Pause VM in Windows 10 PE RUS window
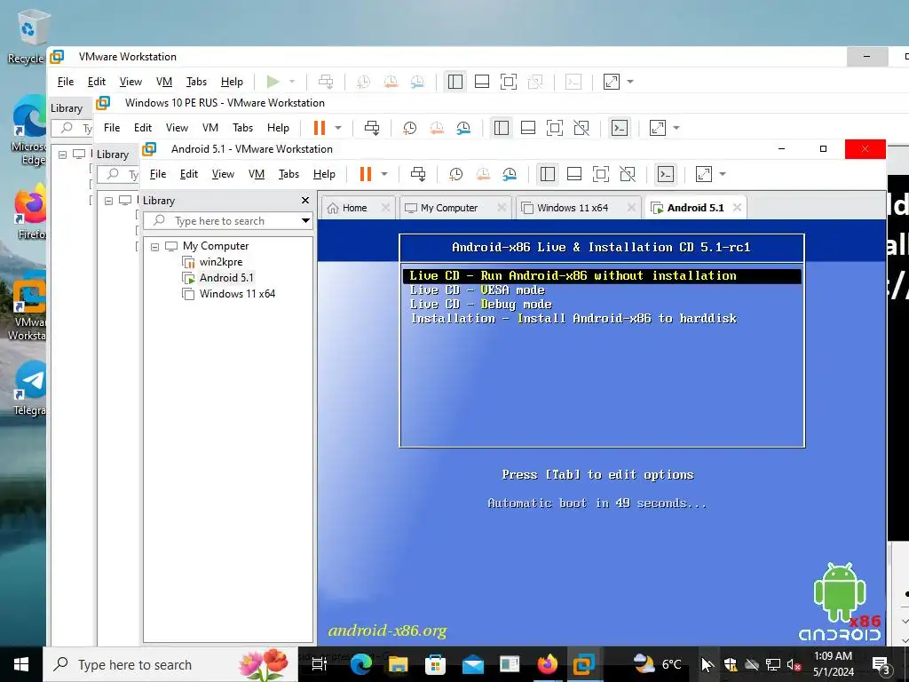This screenshot has width=909, height=682. pos(320,128)
